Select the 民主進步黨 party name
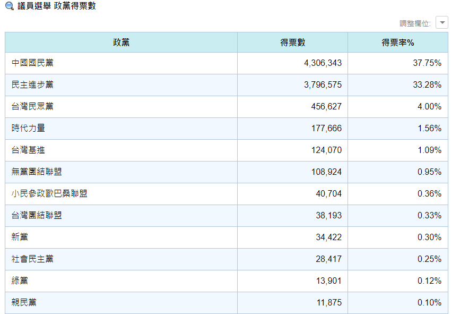The width and height of the screenshot is (460, 314). pyautogui.click(x=32, y=84)
